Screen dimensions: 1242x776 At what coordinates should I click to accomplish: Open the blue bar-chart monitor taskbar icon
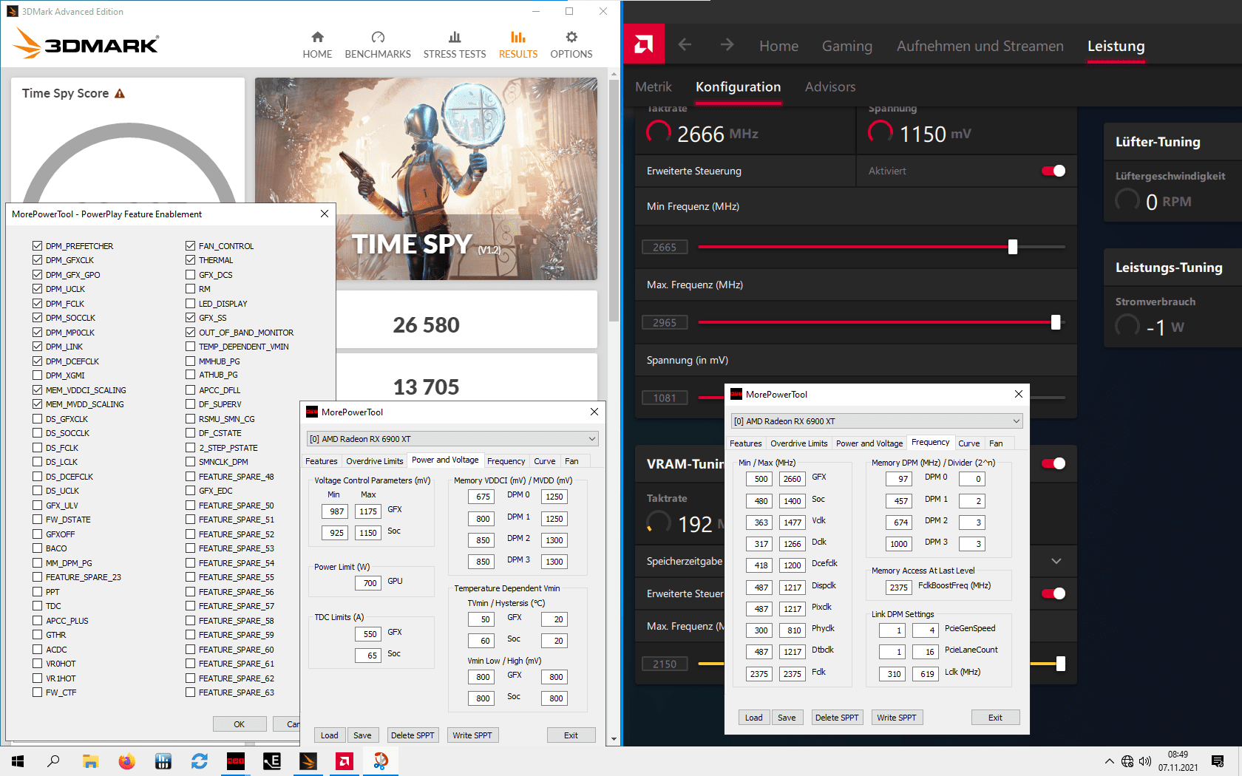coord(163,761)
